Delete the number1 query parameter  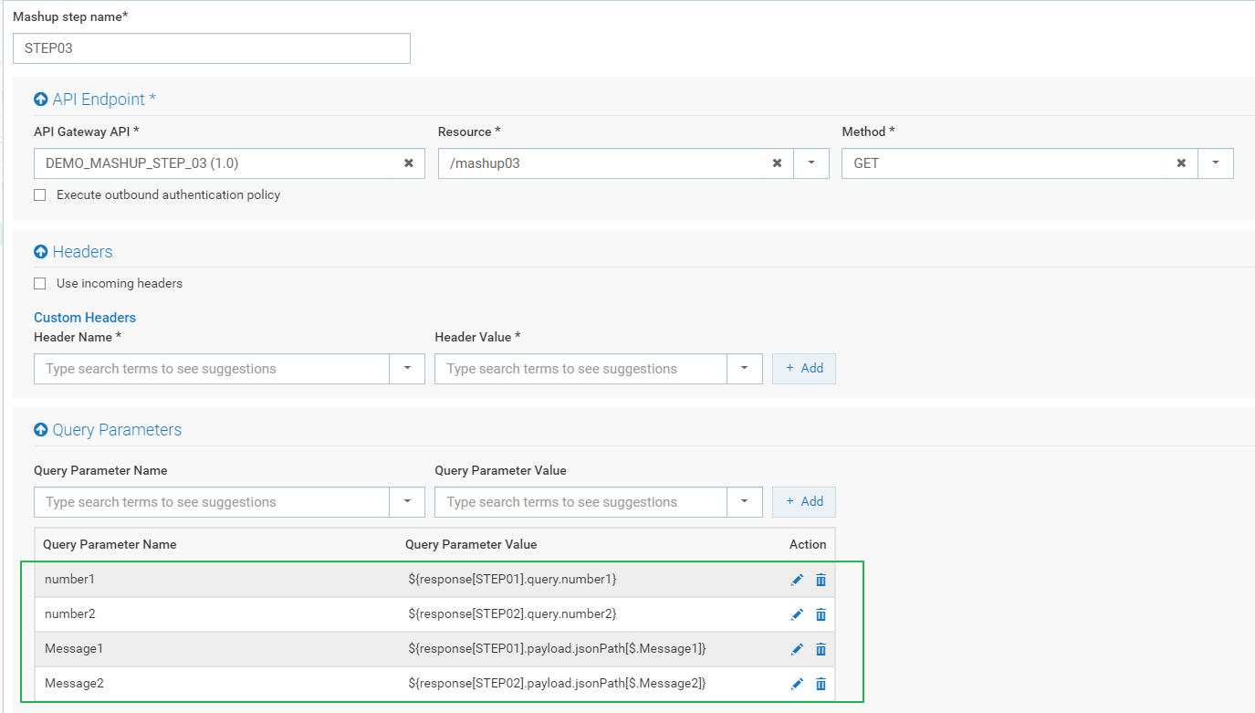[821, 580]
